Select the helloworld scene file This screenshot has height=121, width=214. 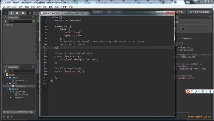point(19,81)
